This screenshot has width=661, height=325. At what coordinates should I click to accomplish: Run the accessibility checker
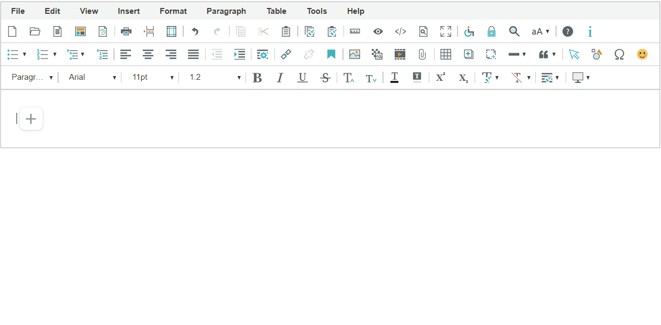(469, 31)
